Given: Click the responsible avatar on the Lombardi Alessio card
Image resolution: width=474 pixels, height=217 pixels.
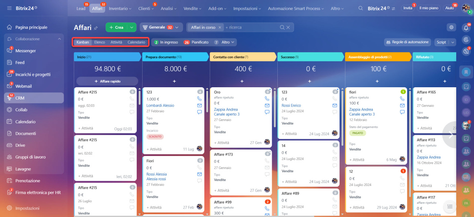Looking at the screenshot, I should (200, 149).
